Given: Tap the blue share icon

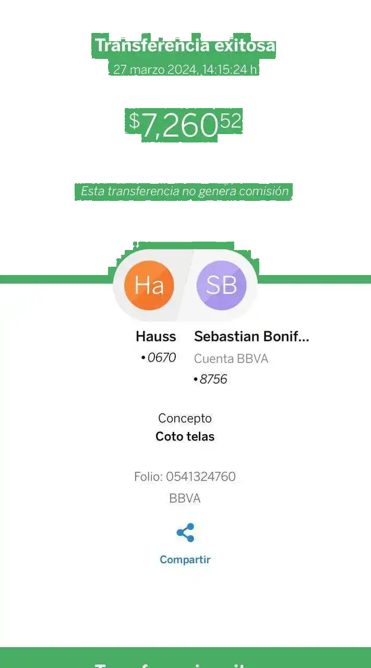Looking at the screenshot, I should (185, 533).
